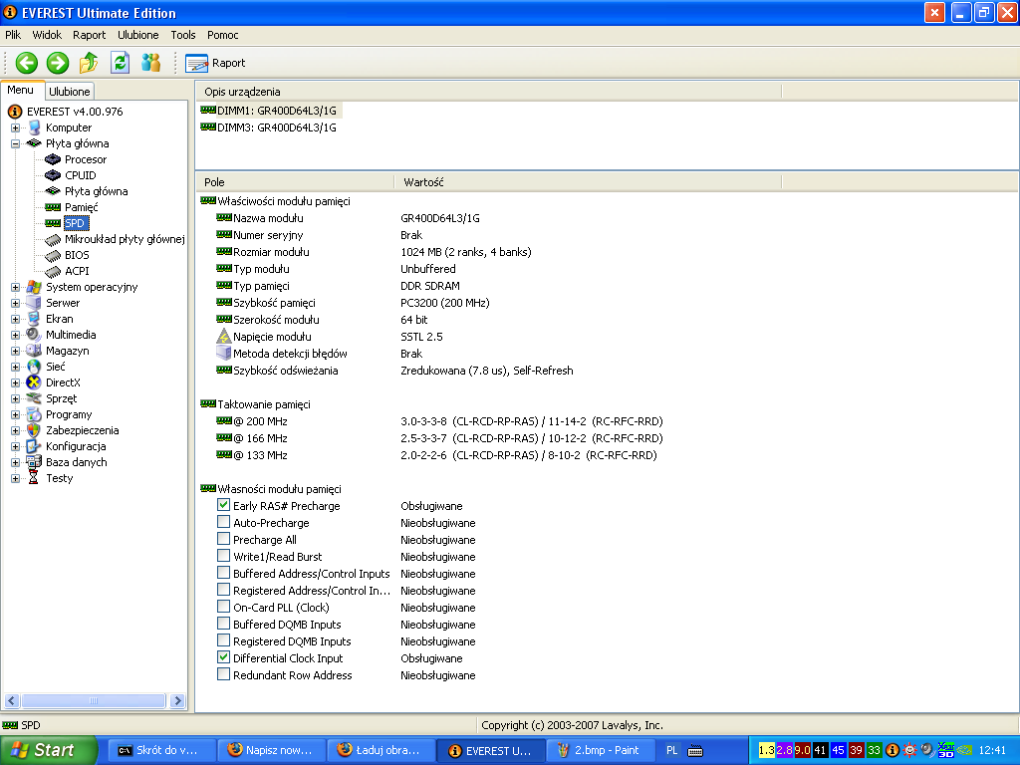Open the Ulubione menu in menu bar
Viewport: 1020px width, 765px height.
coord(137,35)
